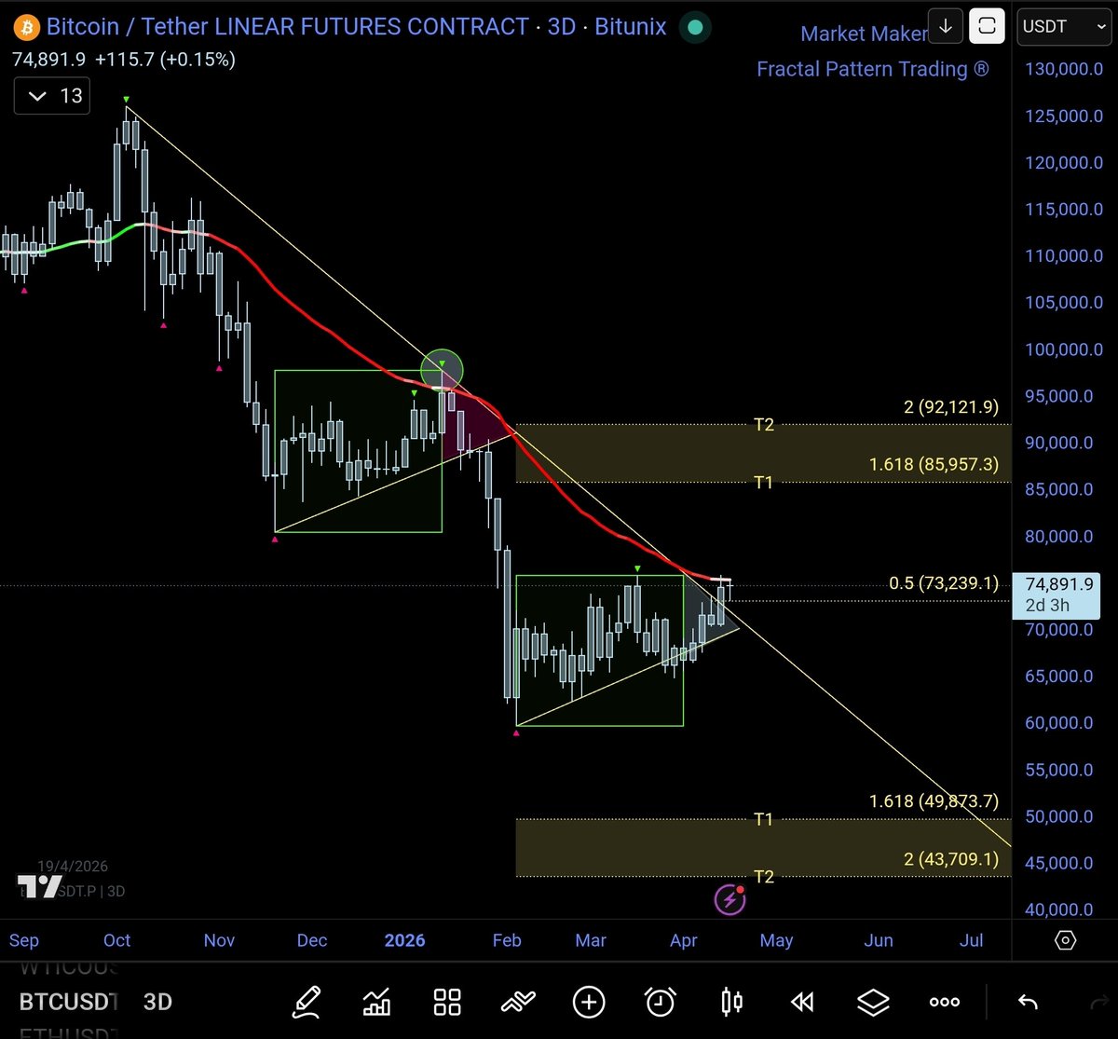Open the three-dots more options menu
Screen dimensions: 1118x1039
click(x=944, y=1002)
